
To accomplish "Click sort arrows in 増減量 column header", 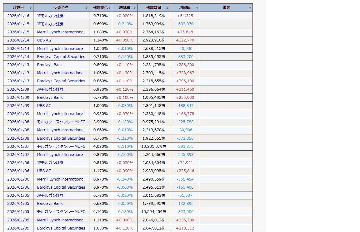I will 197,8.
